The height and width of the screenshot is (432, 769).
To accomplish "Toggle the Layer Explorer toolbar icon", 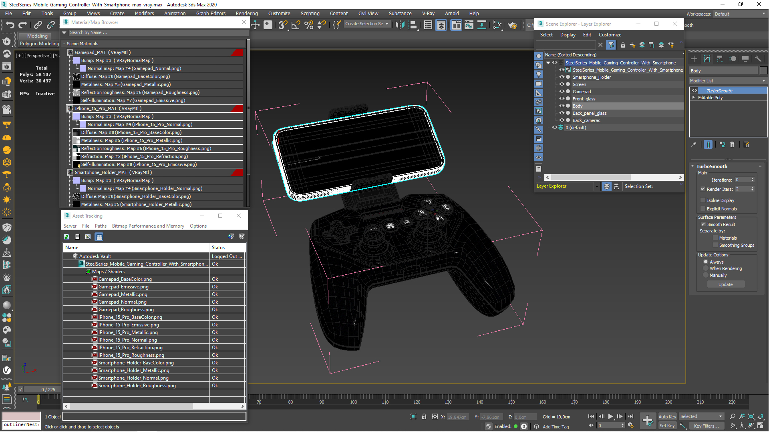I will click(441, 25).
